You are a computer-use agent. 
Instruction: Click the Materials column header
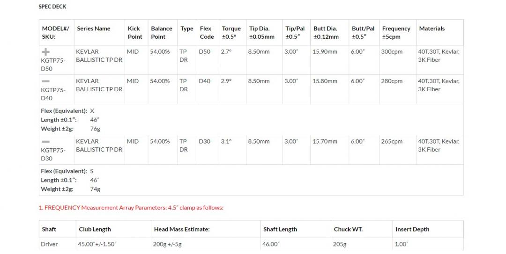pos(432,29)
